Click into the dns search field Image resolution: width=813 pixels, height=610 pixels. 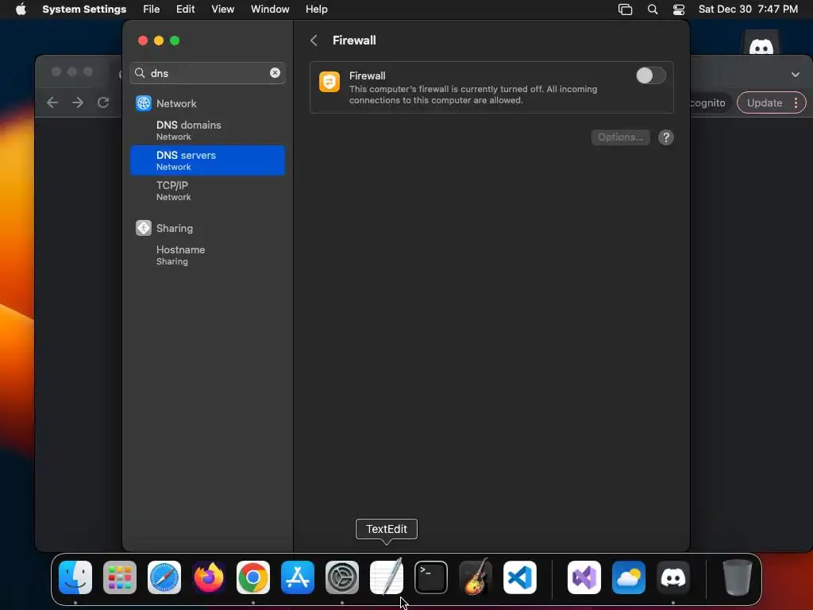[207, 73]
